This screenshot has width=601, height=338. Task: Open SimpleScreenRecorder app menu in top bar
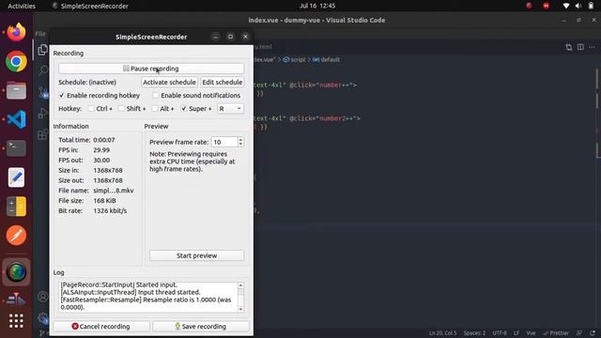[x=90, y=6]
